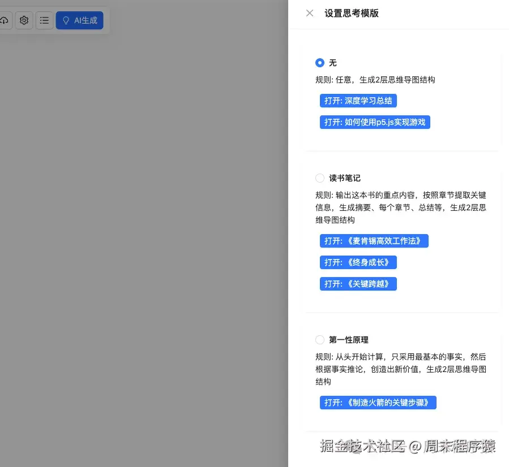Click the AI生成 button

(x=79, y=20)
